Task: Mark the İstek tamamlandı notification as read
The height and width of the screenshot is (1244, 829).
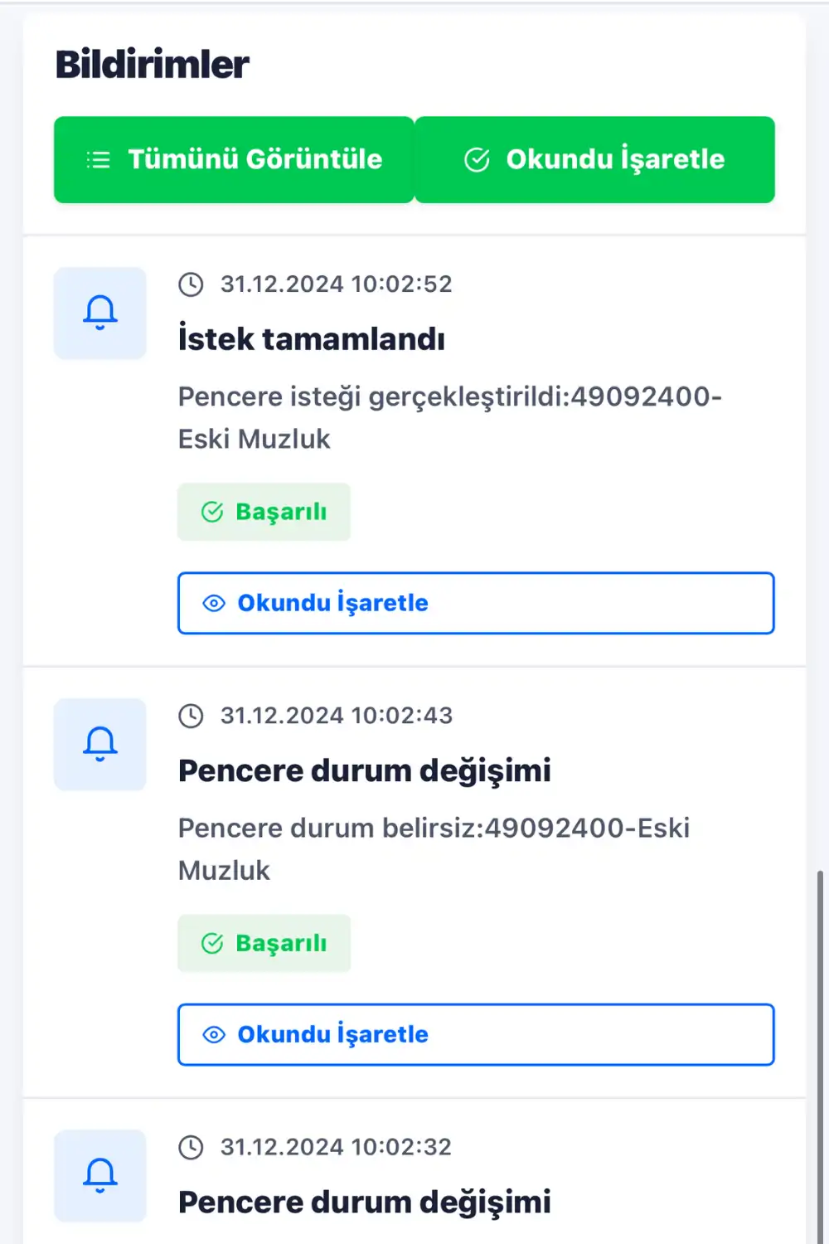Action: tap(476, 603)
